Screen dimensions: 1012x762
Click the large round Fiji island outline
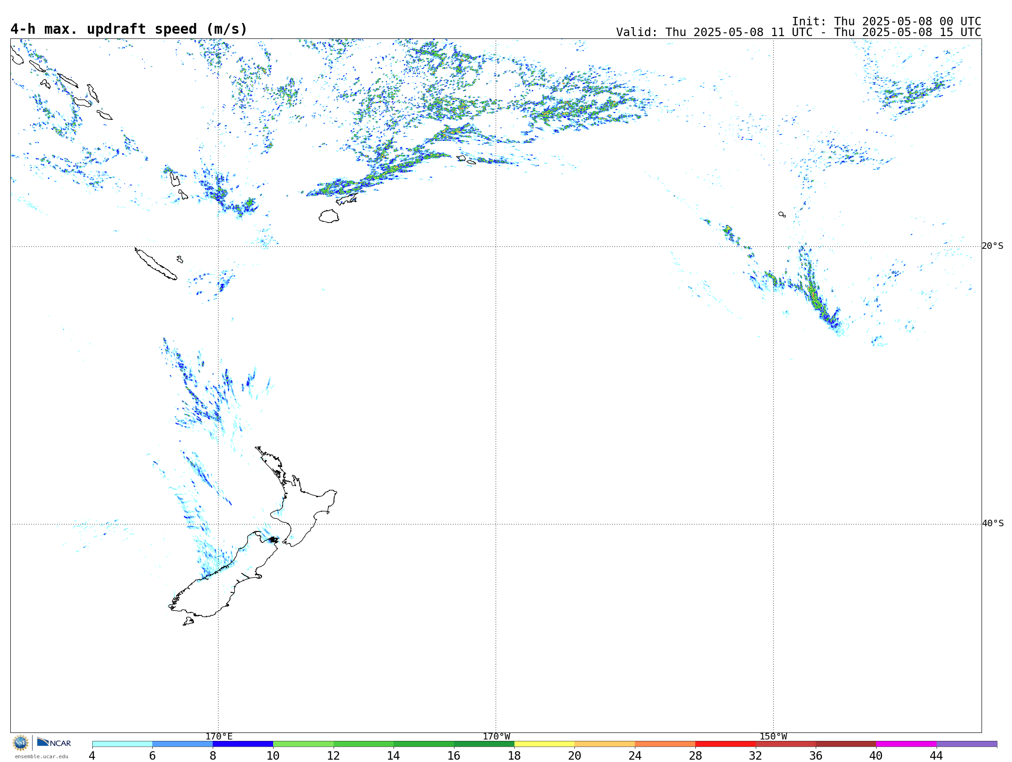coord(329,216)
